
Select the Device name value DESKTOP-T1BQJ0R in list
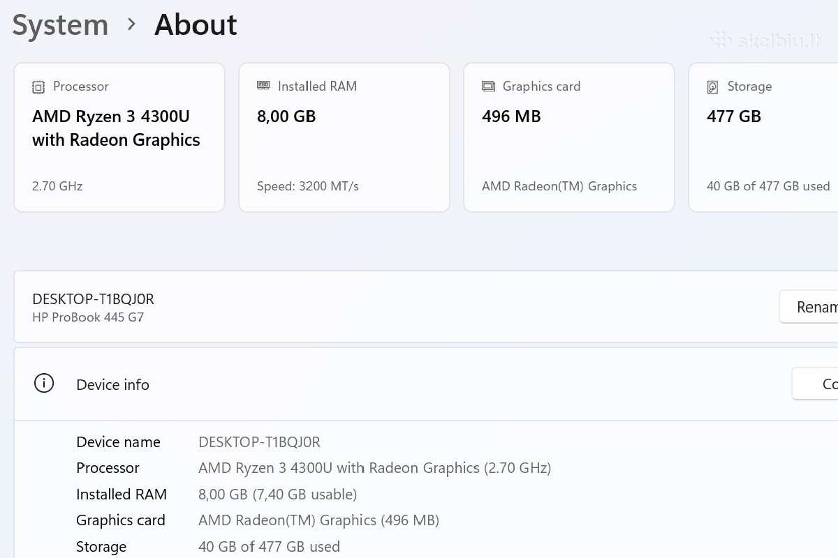click(259, 442)
